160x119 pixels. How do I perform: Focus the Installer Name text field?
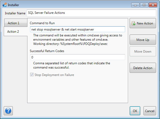(91, 13)
